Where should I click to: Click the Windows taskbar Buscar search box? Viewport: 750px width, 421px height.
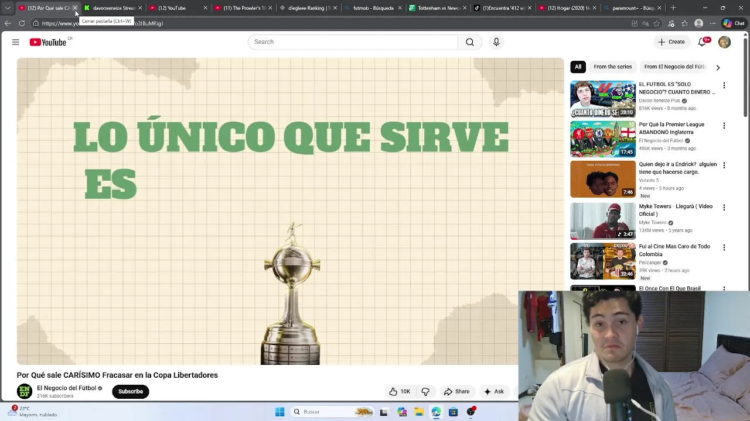pyautogui.click(x=331, y=412)
